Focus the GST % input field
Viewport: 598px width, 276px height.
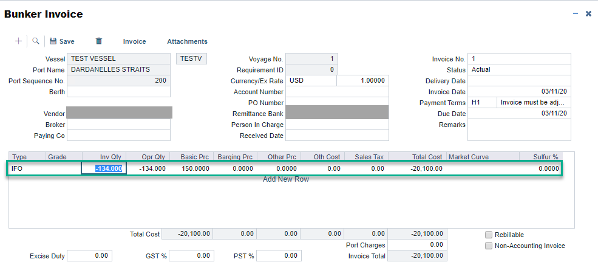pyautogui.click(x=192, y=256)
